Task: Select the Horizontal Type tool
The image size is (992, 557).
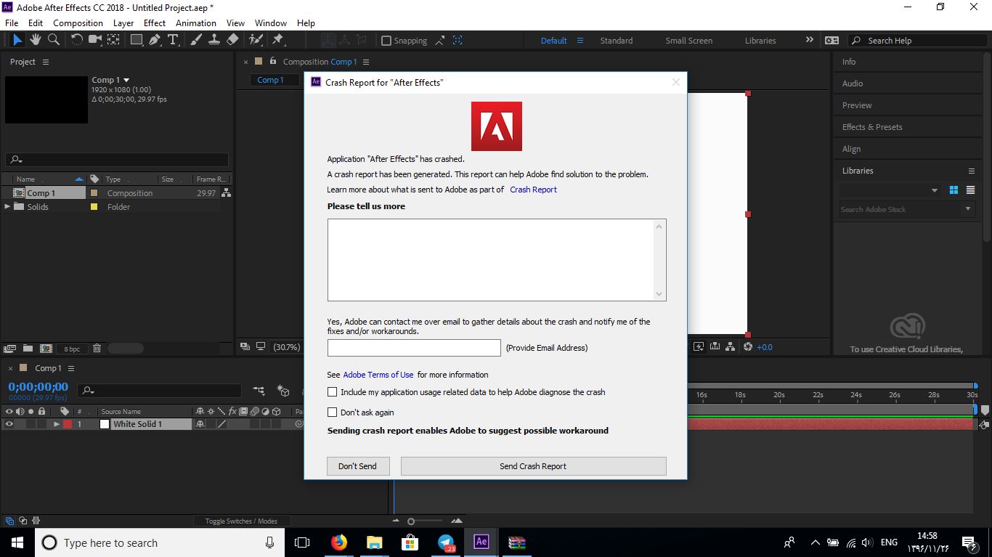Action: [x=173, y=40]
